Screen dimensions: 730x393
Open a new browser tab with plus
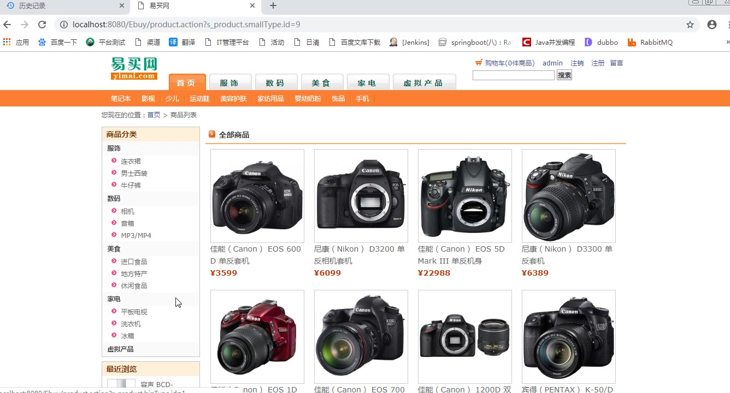coord(273,6)
